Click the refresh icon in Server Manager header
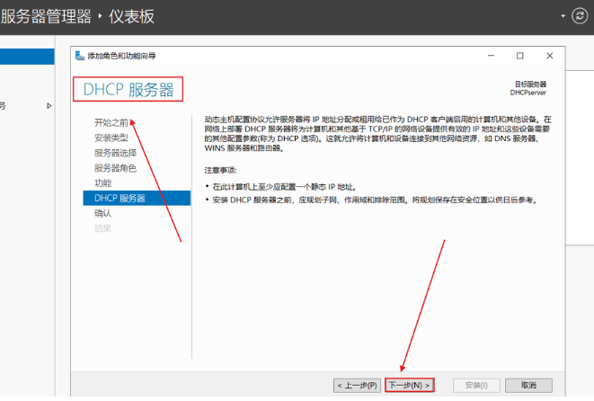The height and width of the screenshot is (401, 594). (x=578, y=16)
